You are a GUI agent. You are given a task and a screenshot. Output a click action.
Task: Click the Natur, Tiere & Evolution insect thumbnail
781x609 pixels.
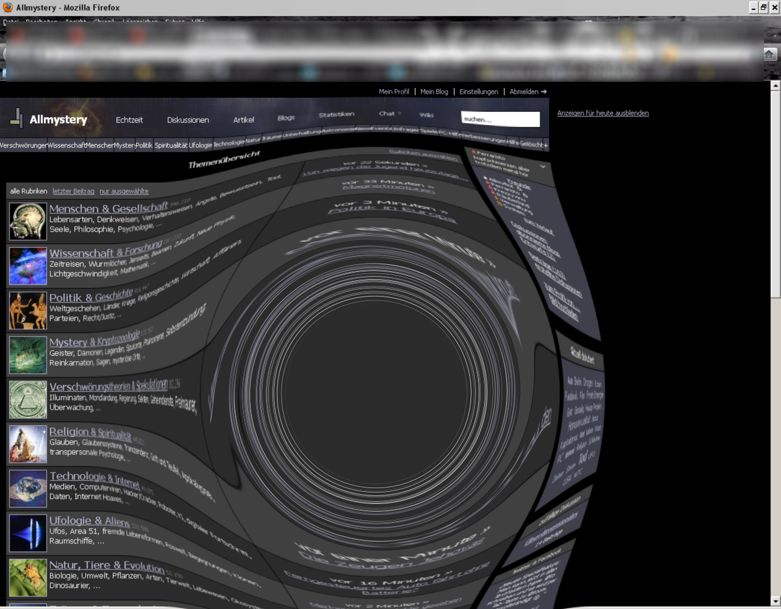(x=28, y=577)
